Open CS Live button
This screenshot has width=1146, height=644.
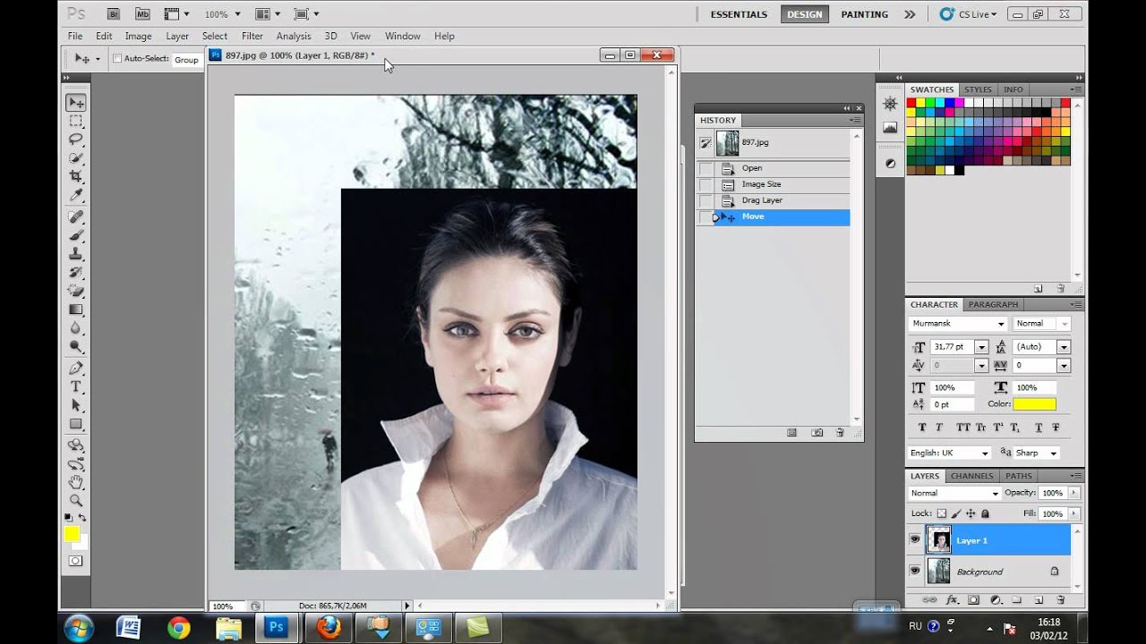click(968, 14)
